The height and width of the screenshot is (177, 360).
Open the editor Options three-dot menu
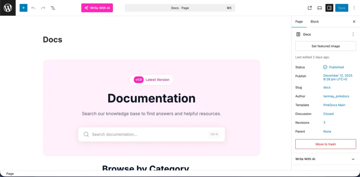click(354, 8)
